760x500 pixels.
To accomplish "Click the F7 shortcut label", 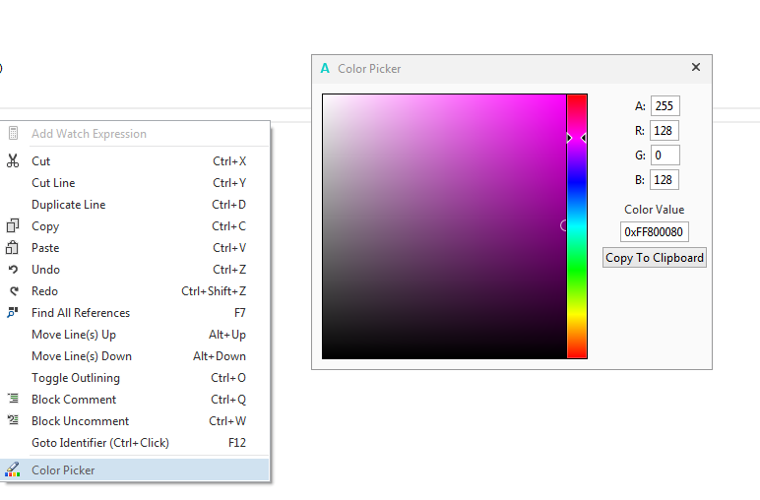I will pos(240,313).
